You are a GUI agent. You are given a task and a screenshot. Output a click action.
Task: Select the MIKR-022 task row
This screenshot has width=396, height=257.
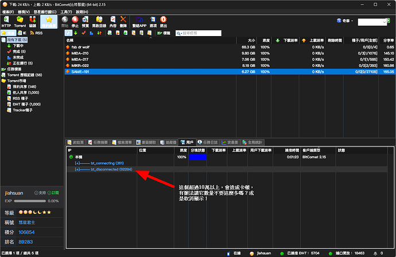pyautogui.click(x=230, y=65)
